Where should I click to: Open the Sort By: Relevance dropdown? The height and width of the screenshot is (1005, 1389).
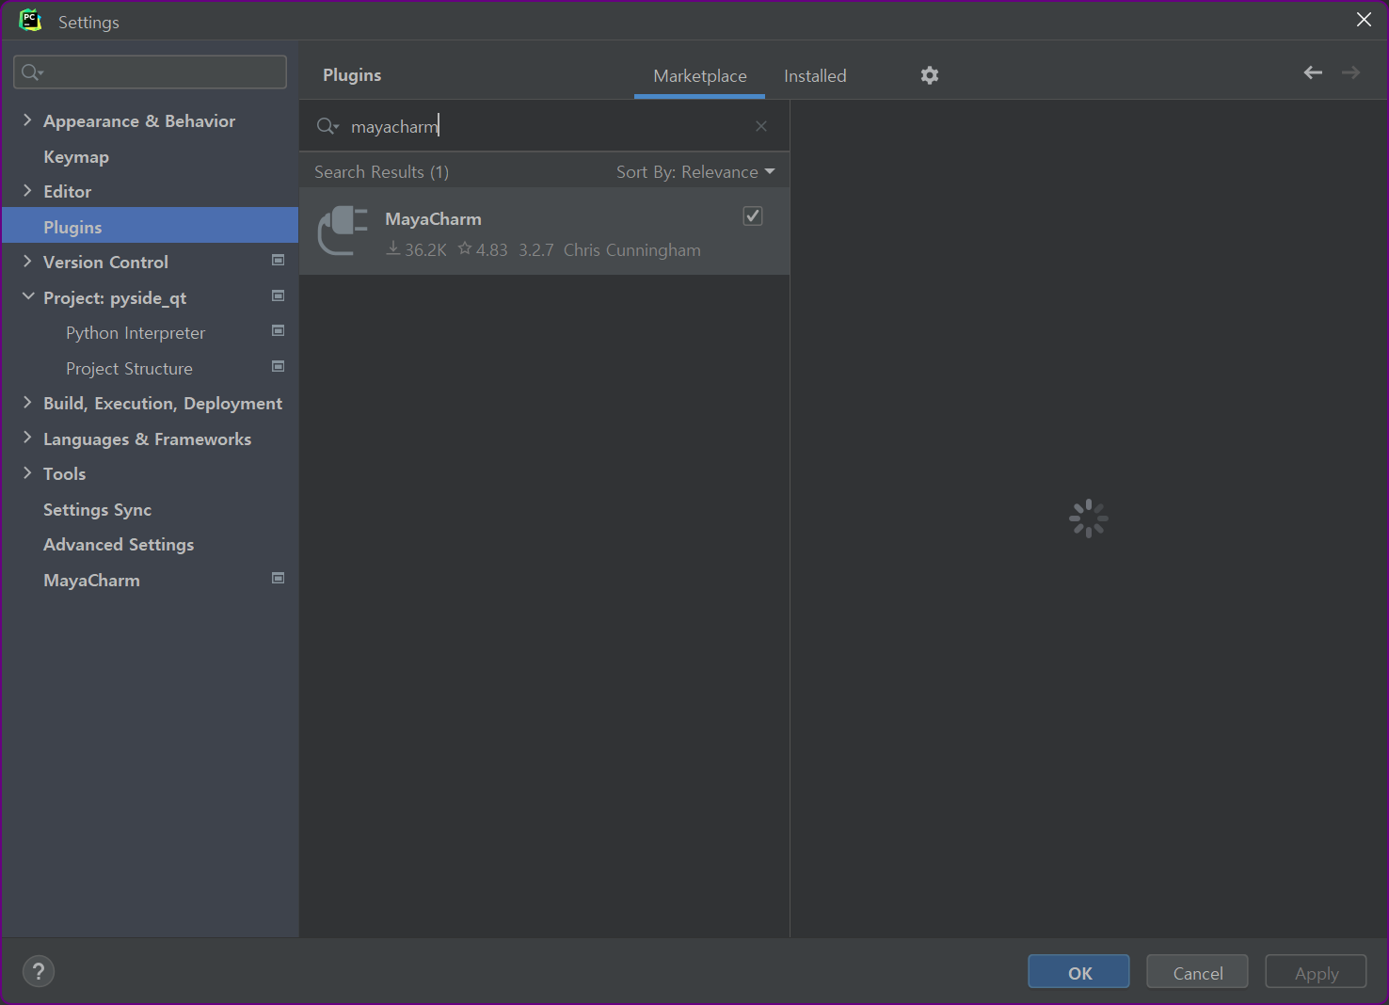(695, 172)
